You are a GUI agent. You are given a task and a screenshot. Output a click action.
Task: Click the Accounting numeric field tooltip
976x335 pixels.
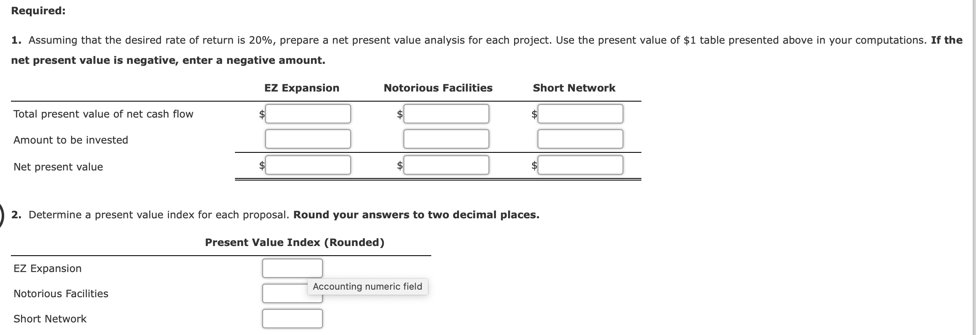[x=367, y=286]
